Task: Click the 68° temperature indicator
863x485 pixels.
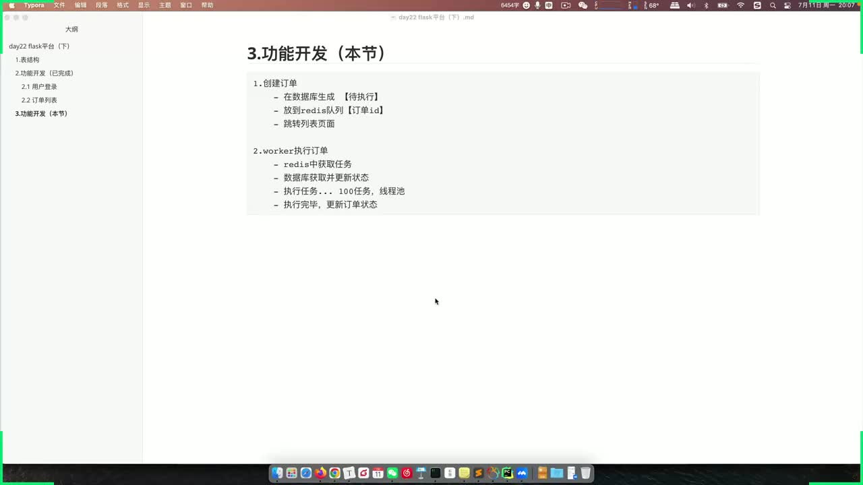Action: (653, 5)
